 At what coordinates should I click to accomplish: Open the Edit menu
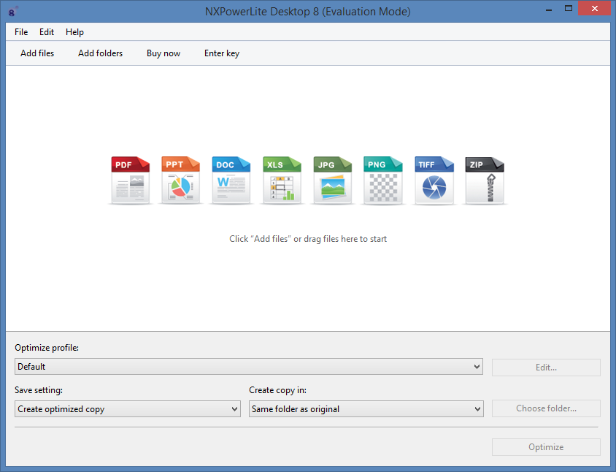pos(47,32)
